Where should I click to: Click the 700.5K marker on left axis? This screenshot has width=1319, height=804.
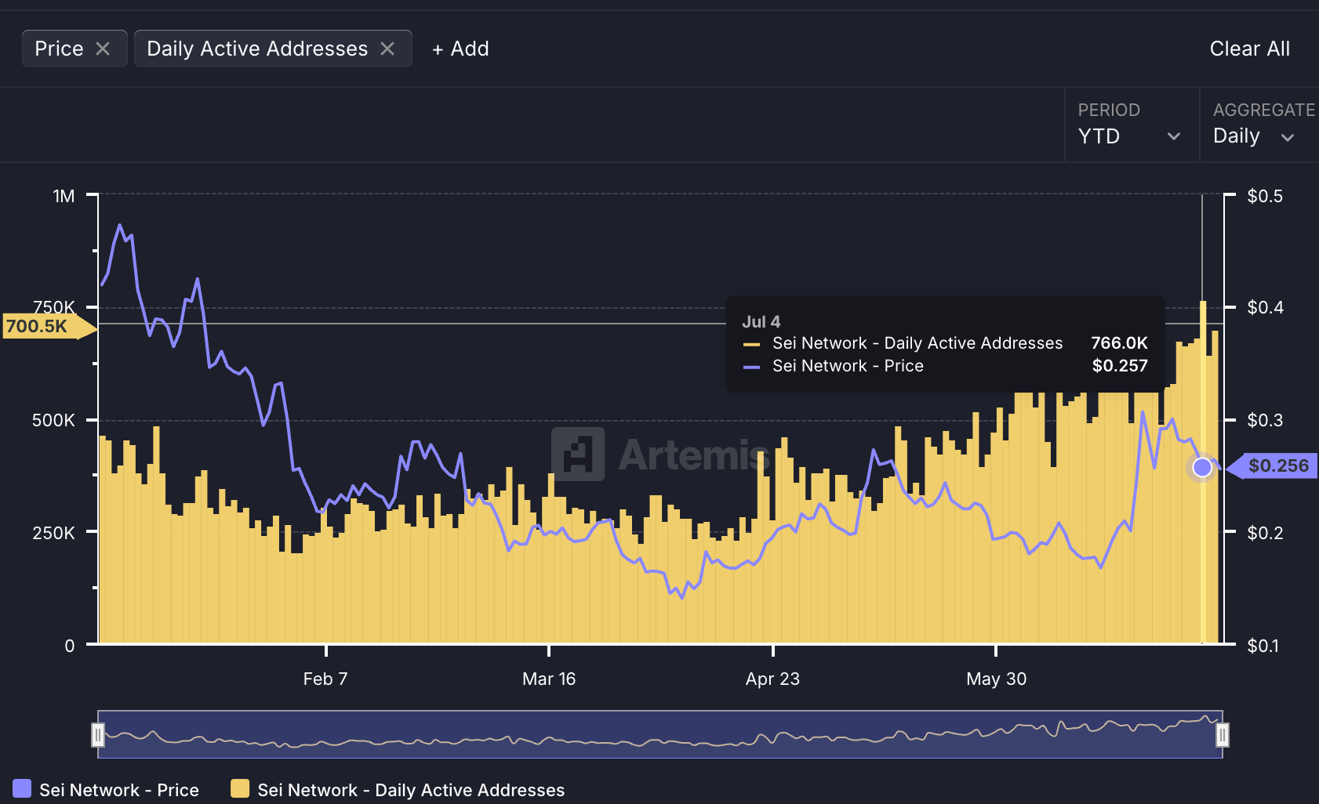[x=37, y=326]
